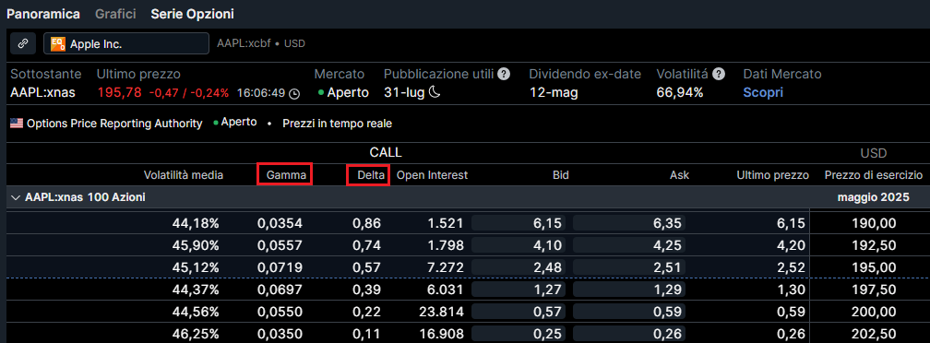Viewport: 930px width, 343px height.
Task: Click the clock icon after 16:06:49
Action: (294, 93)
